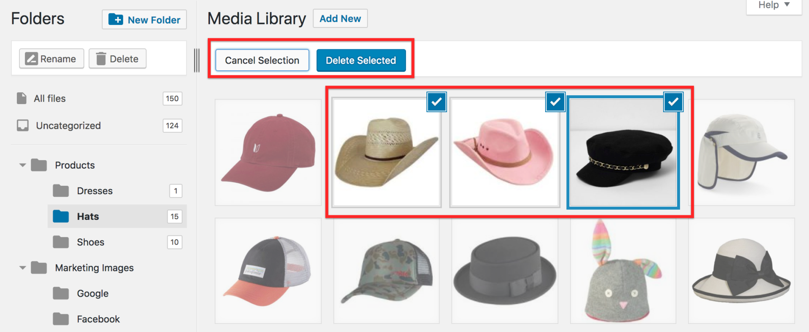The height and width of the screenshot is (332, 809).
Task: Click the Rename pencil icon
Action: tap(32, 59)
